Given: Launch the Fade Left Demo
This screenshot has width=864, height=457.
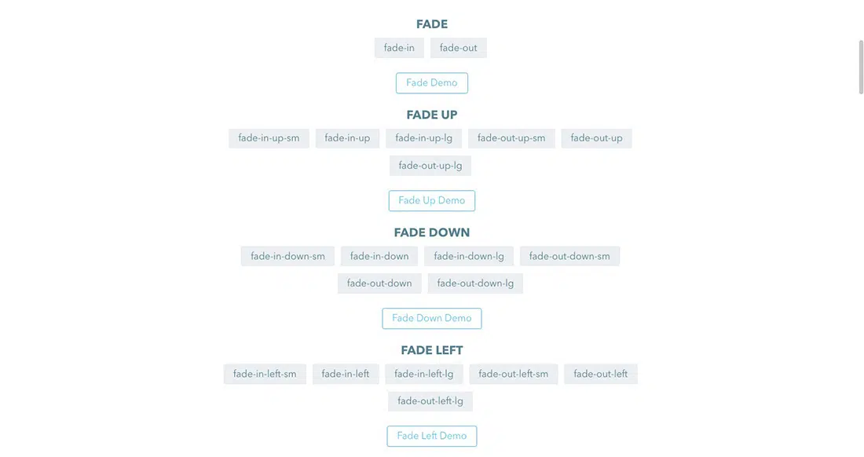Looking at the screenshot, I should (431, 437).
